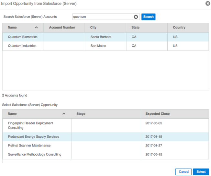This screenshot has height=176, width=211.
Task: Toggle sort arrow on opportunity Name column
Action: coord(64,114)
